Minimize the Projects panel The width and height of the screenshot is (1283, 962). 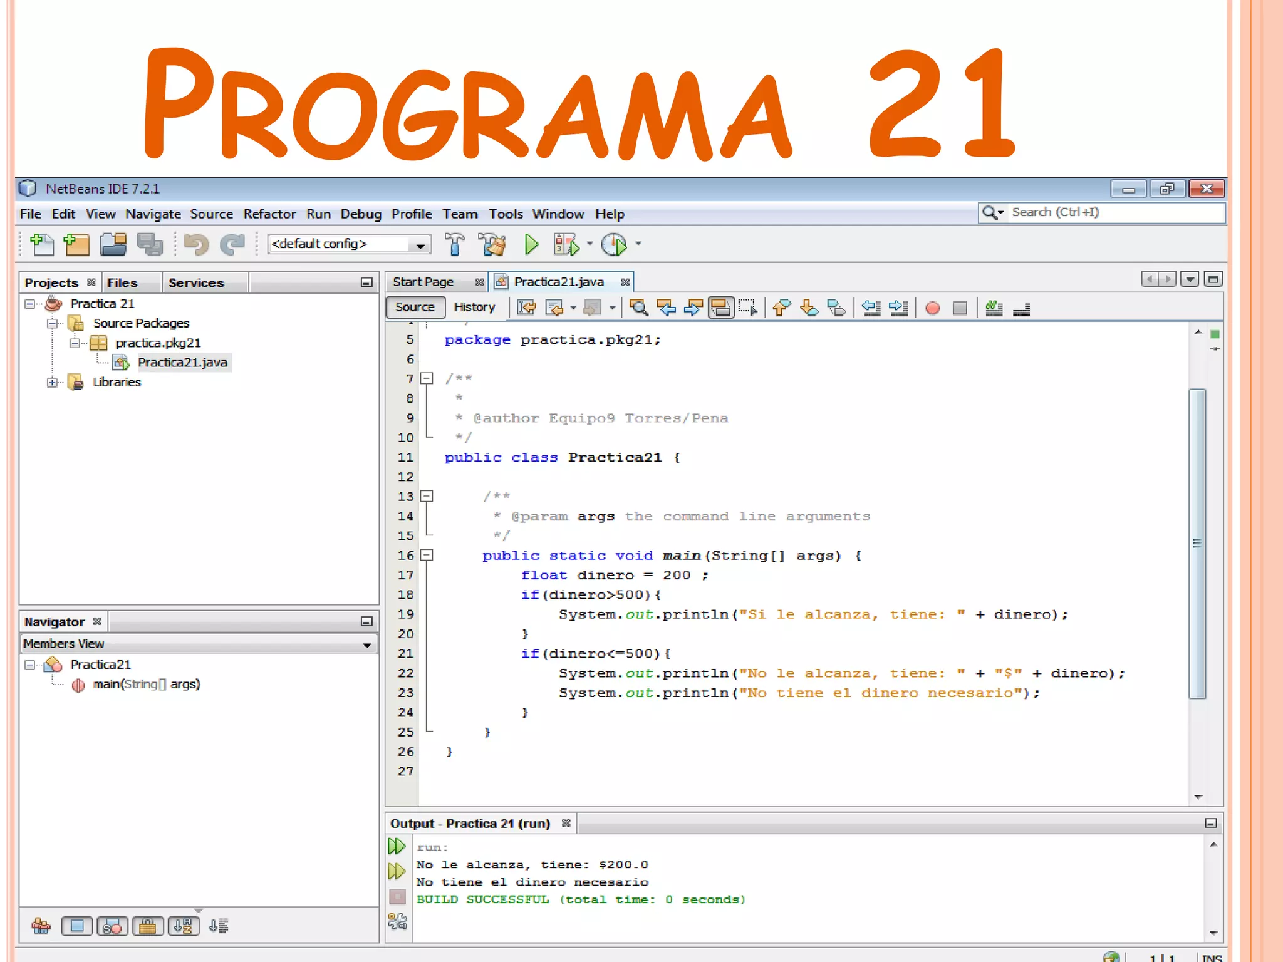click(366, 283)
